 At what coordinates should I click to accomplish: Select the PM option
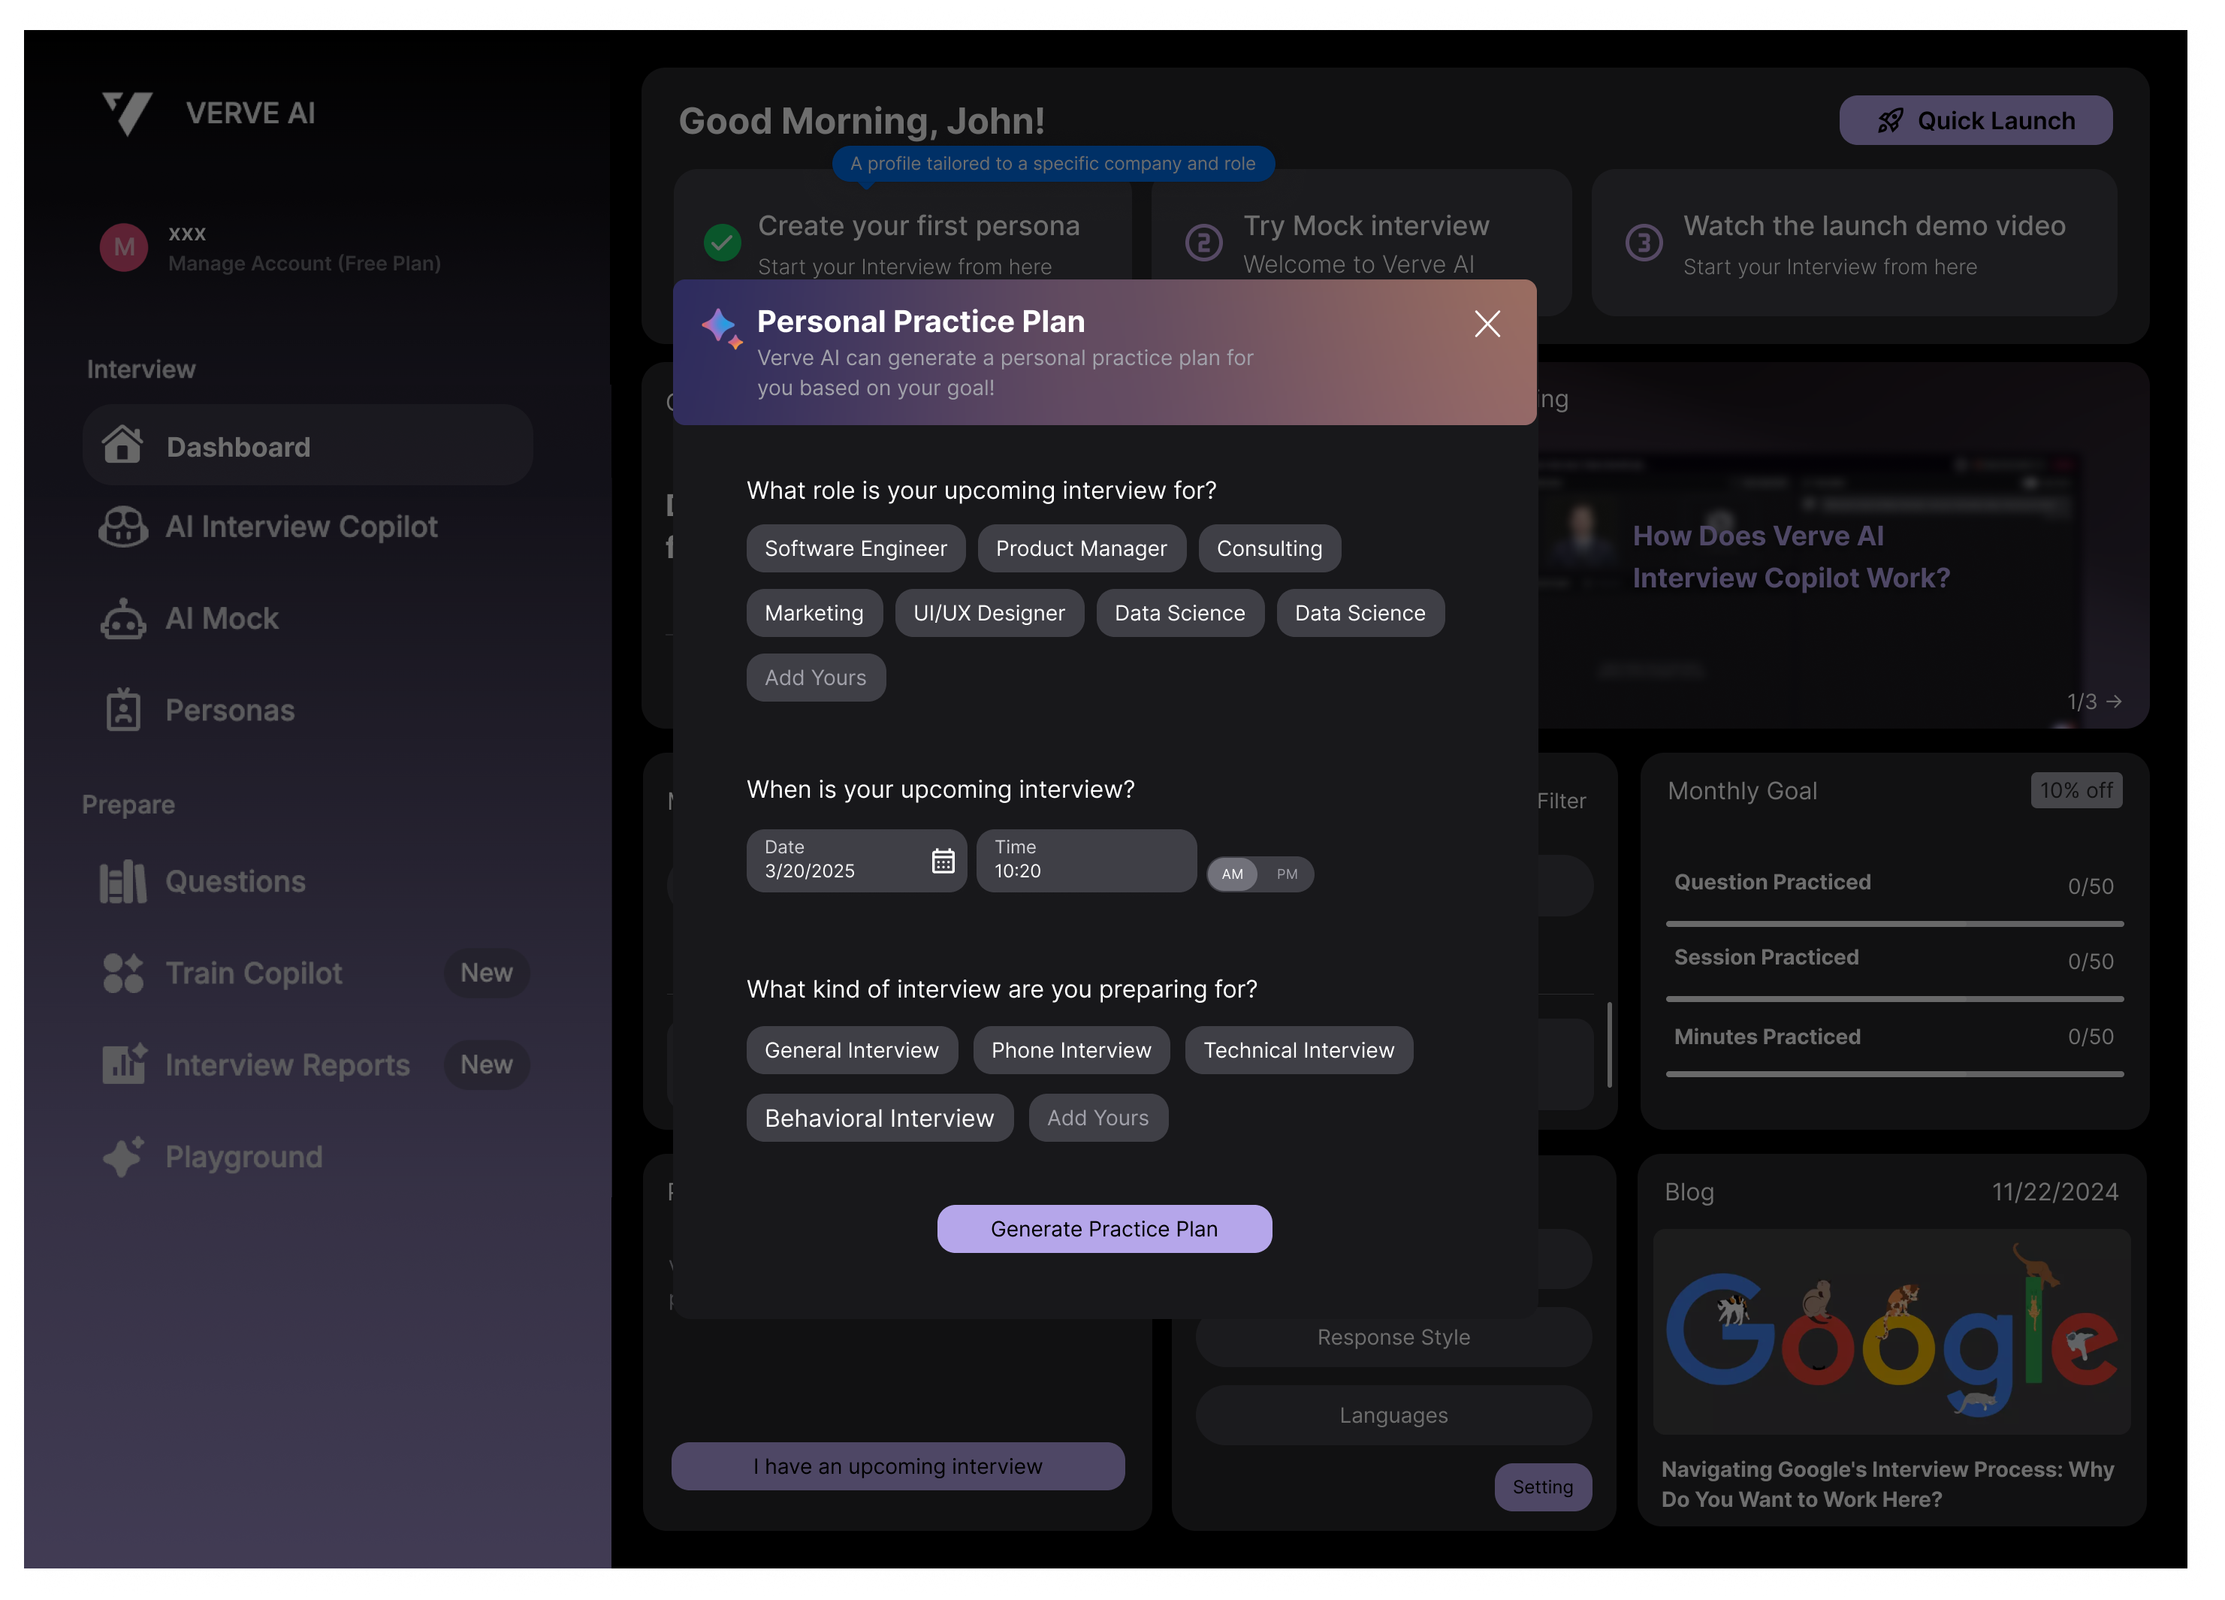tap(1287, 875)
